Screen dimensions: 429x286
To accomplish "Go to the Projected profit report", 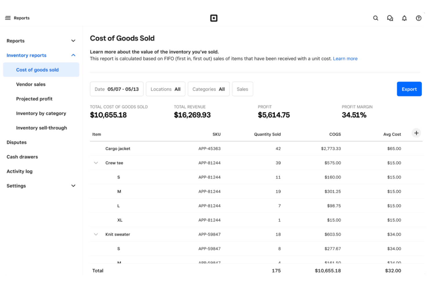I will pos(34,99).
